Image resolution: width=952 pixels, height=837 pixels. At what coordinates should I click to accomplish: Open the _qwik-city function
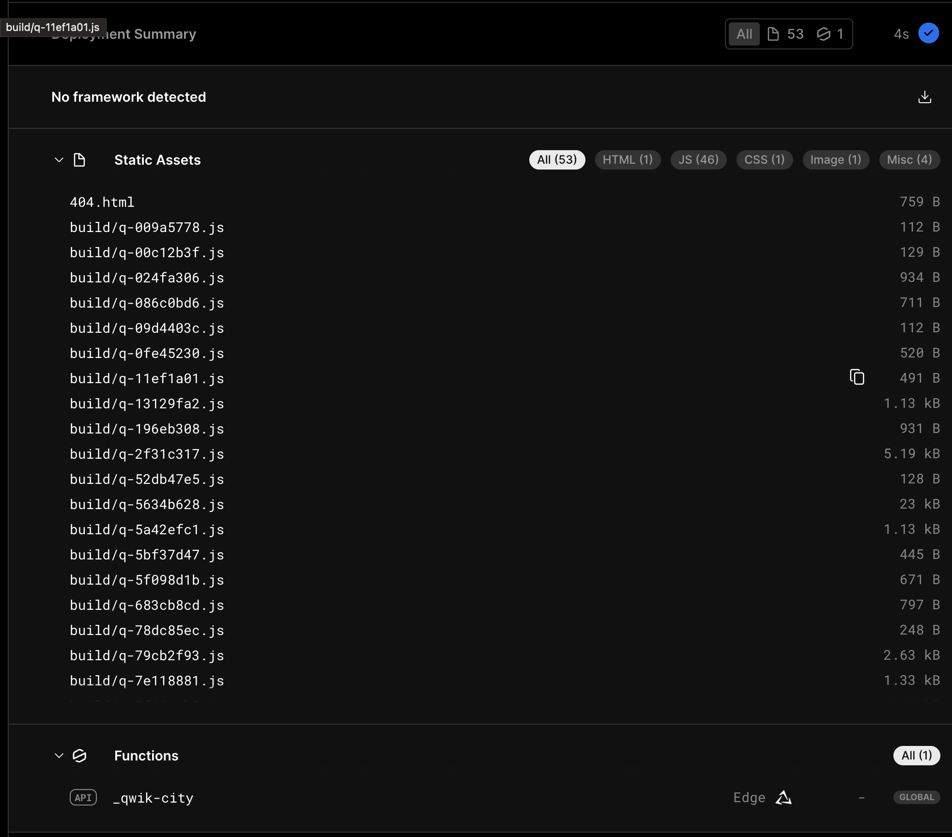[x=153, y=797]
